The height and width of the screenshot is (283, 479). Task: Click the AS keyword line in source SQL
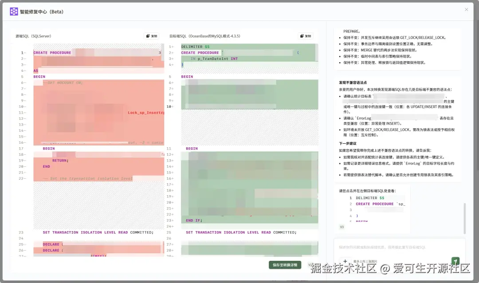(x=36, y=71)
